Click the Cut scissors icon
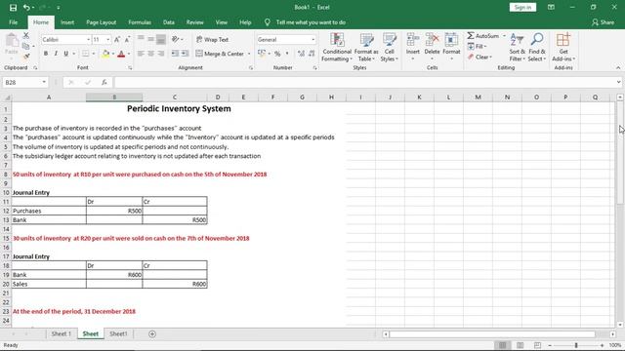625x351 pixels. tap(26, 36)
